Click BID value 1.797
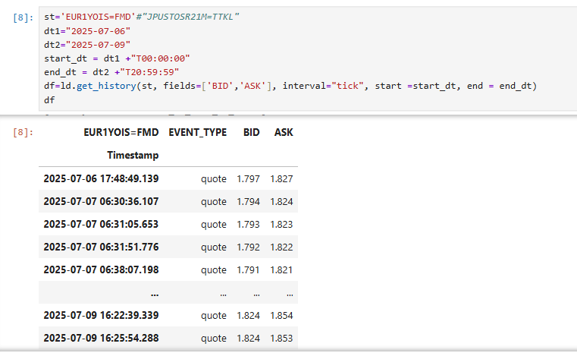The height and width of the screenshot is (353, 577). click(x=248, y=178)
